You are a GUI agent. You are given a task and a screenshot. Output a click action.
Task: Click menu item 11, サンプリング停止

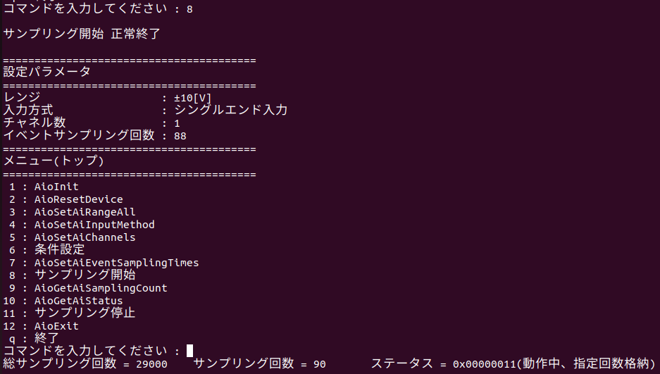pos(85,313)
